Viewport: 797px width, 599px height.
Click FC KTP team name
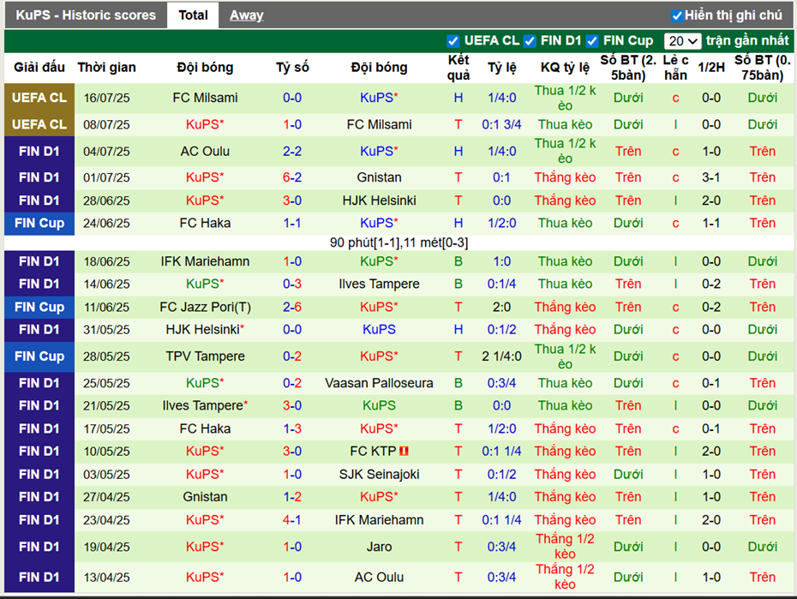pyautogui.click(x=373, y=451)
